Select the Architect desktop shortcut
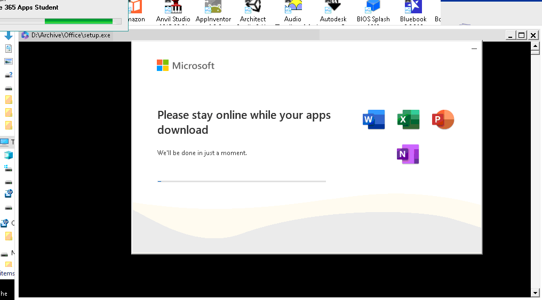Image resolution: width=542 pixels, height=300 pixels. coord(253,12)
